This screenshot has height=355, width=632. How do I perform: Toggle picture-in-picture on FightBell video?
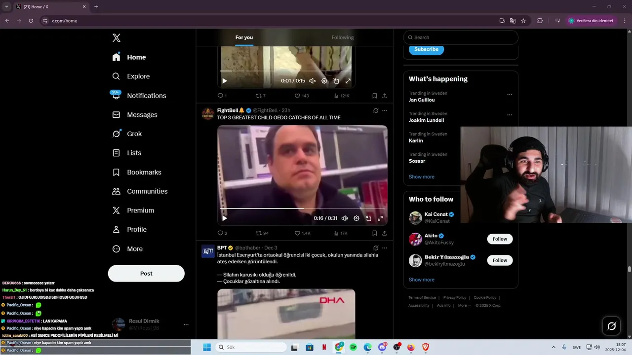[x=368, y=218]
